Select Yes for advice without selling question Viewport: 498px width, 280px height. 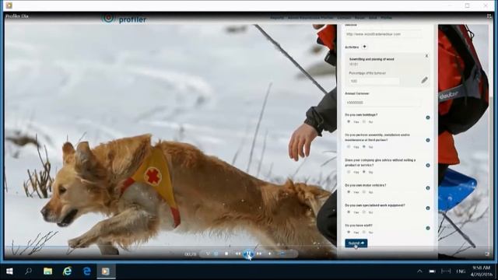coord(349,172)
